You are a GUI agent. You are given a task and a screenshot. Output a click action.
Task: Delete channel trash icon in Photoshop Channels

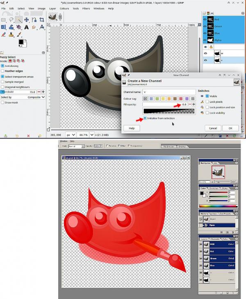point(233,293)
